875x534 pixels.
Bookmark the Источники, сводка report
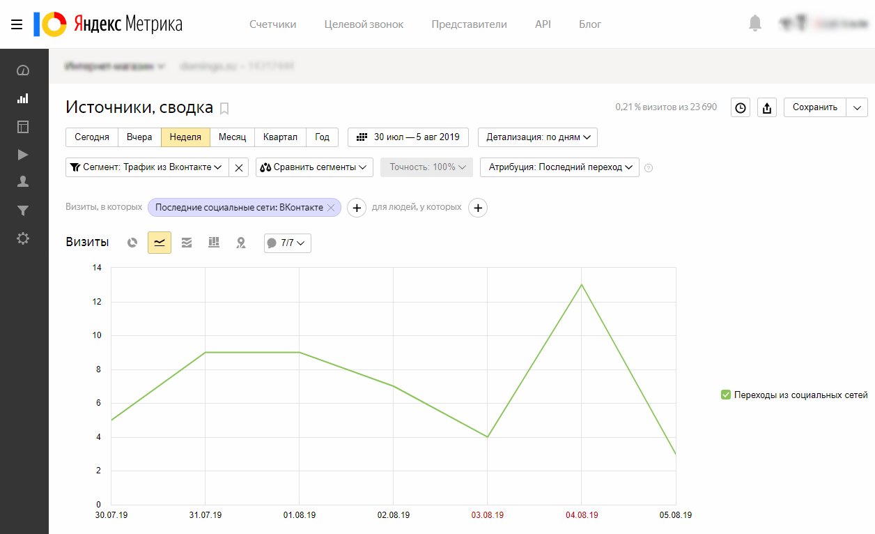224,108
